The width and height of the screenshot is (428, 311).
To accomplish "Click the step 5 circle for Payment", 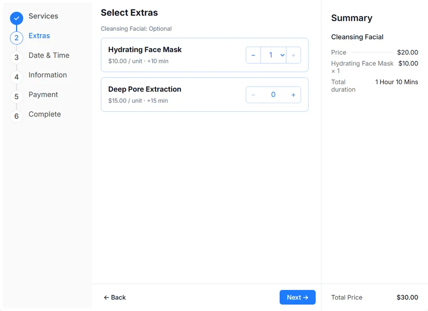I will 17,97.
